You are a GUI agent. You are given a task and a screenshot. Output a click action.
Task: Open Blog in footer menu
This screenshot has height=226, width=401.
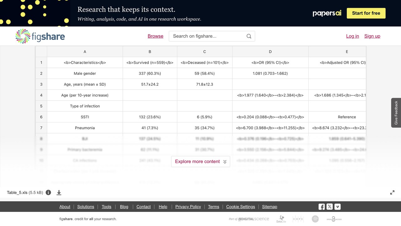124,207
